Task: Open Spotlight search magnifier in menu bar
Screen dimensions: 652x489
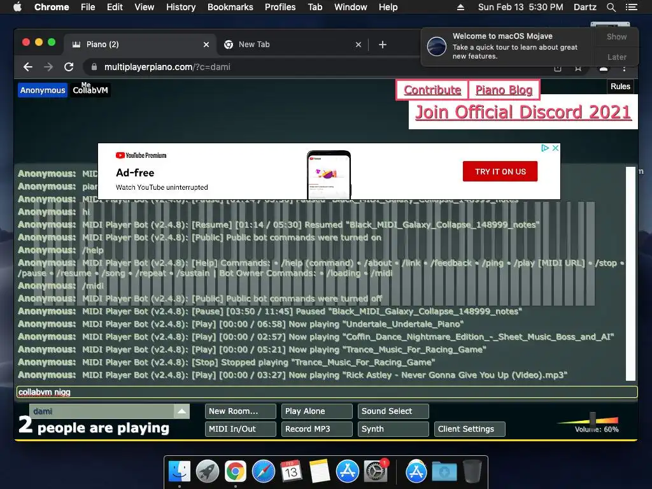Action: click(611, 7)
